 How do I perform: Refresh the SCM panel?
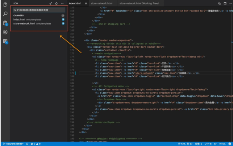coord(56,3)
